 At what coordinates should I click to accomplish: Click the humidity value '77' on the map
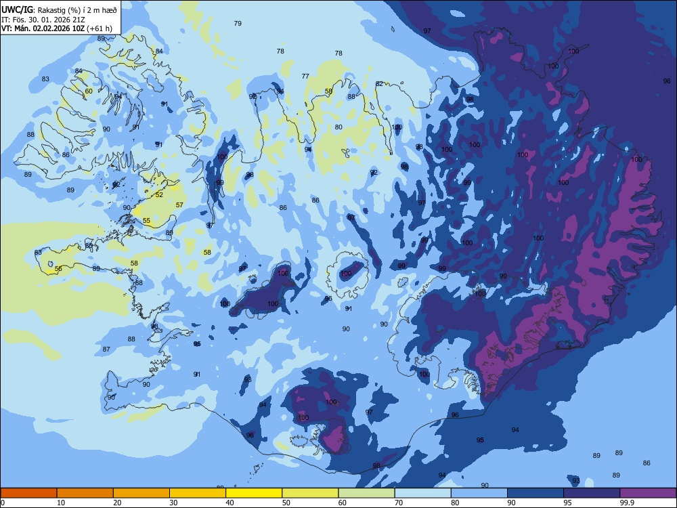[x=305, y=76]
